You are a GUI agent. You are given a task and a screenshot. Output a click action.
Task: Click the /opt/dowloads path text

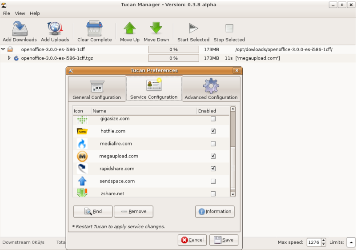[x=284, y=49]
